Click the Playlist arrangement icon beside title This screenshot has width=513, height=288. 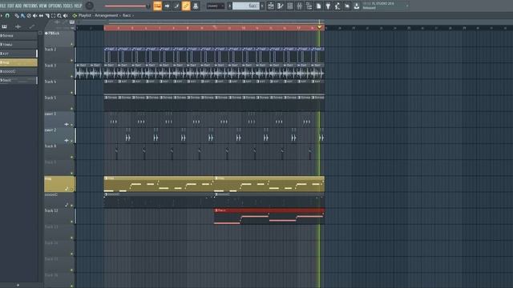pyautogui.click(x=75, y=15)
